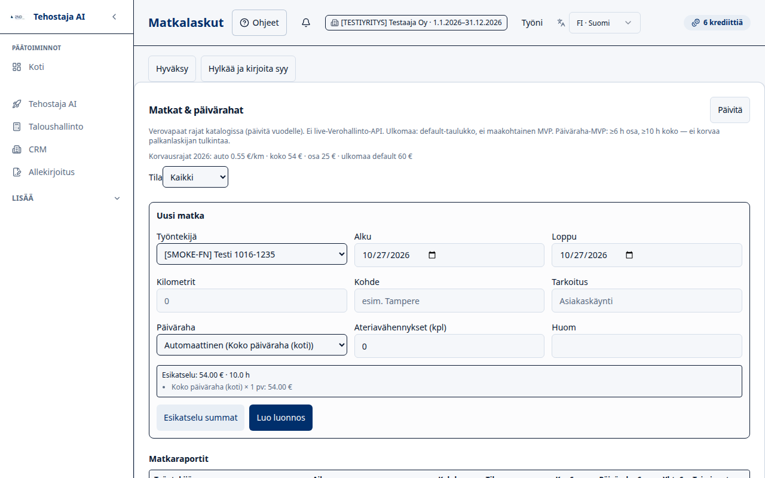
Task: Click the 6 krediittiä badge
Action: 717,23
